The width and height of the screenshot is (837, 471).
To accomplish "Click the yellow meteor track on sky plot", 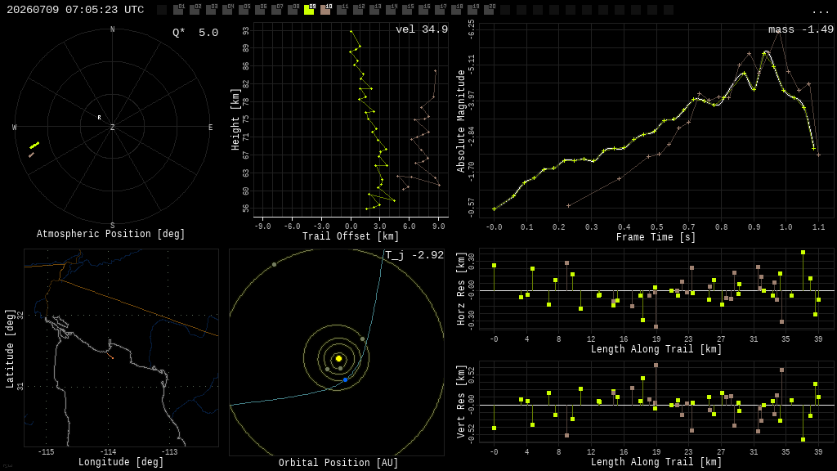I will pos(34,145).
